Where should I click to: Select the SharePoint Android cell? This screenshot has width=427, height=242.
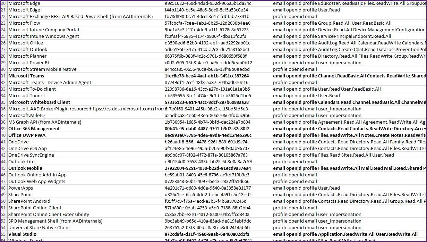pos(86,201)
